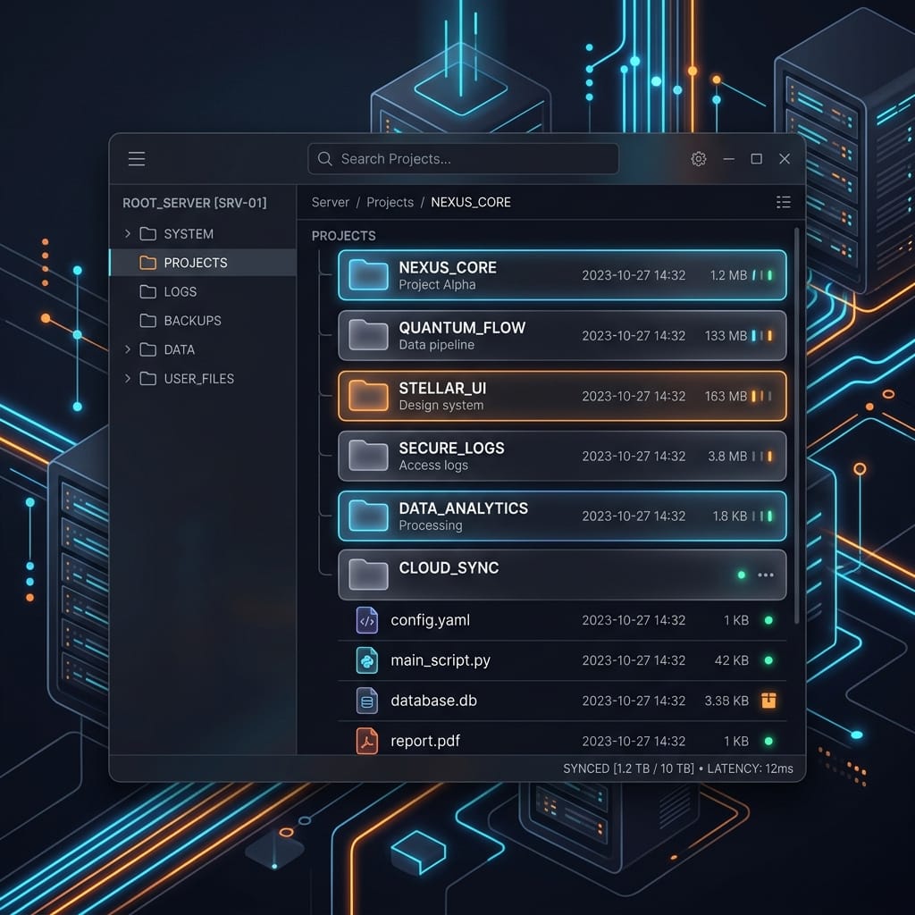Screen dimensions: 915x915
Task: Open the SECURE_LOGS project title
Action: click(451, 448)
